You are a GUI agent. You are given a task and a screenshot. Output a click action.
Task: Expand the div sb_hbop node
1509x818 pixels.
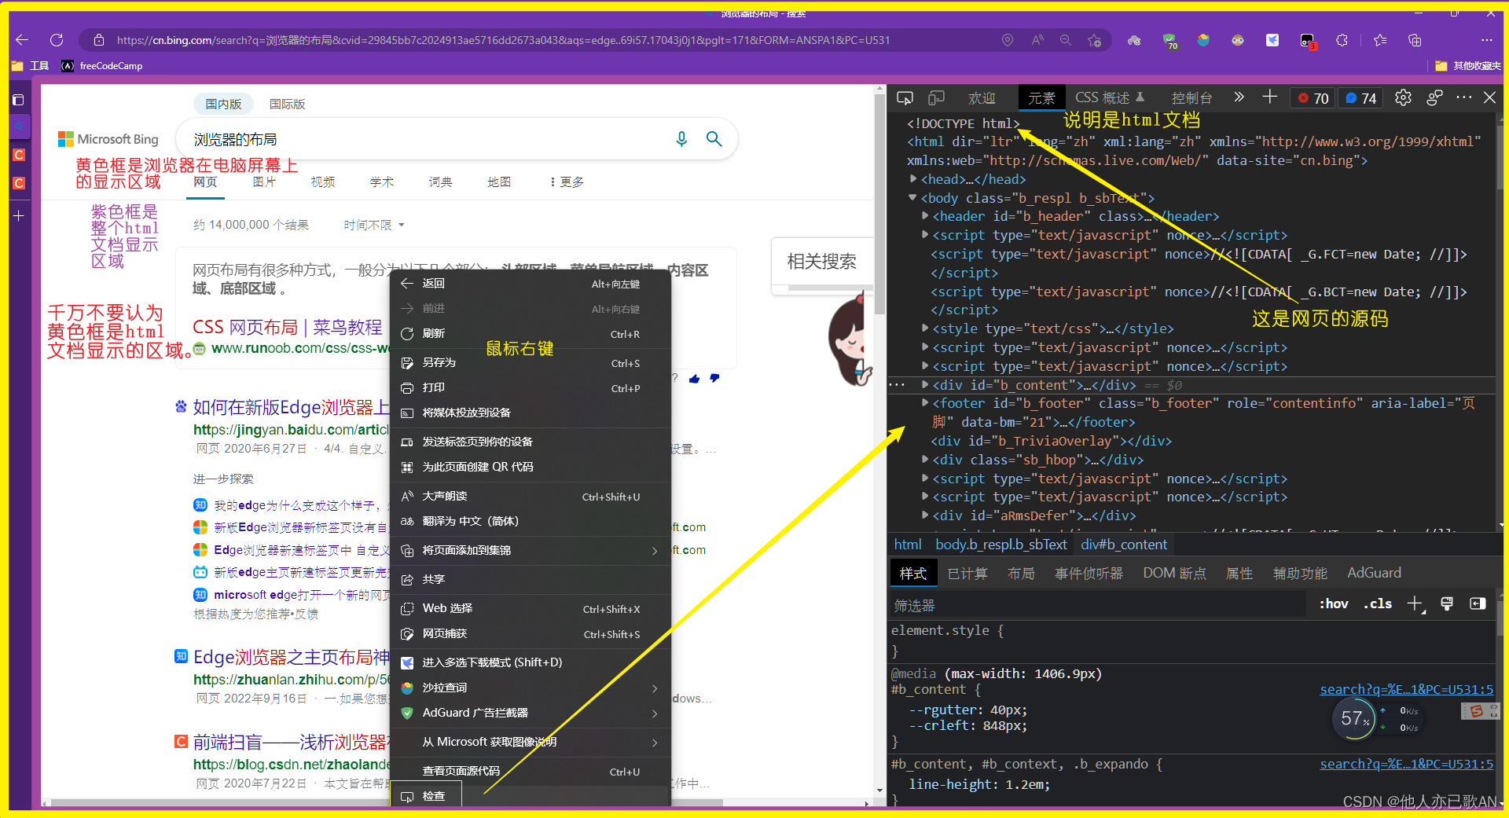(x=925, y=460)
